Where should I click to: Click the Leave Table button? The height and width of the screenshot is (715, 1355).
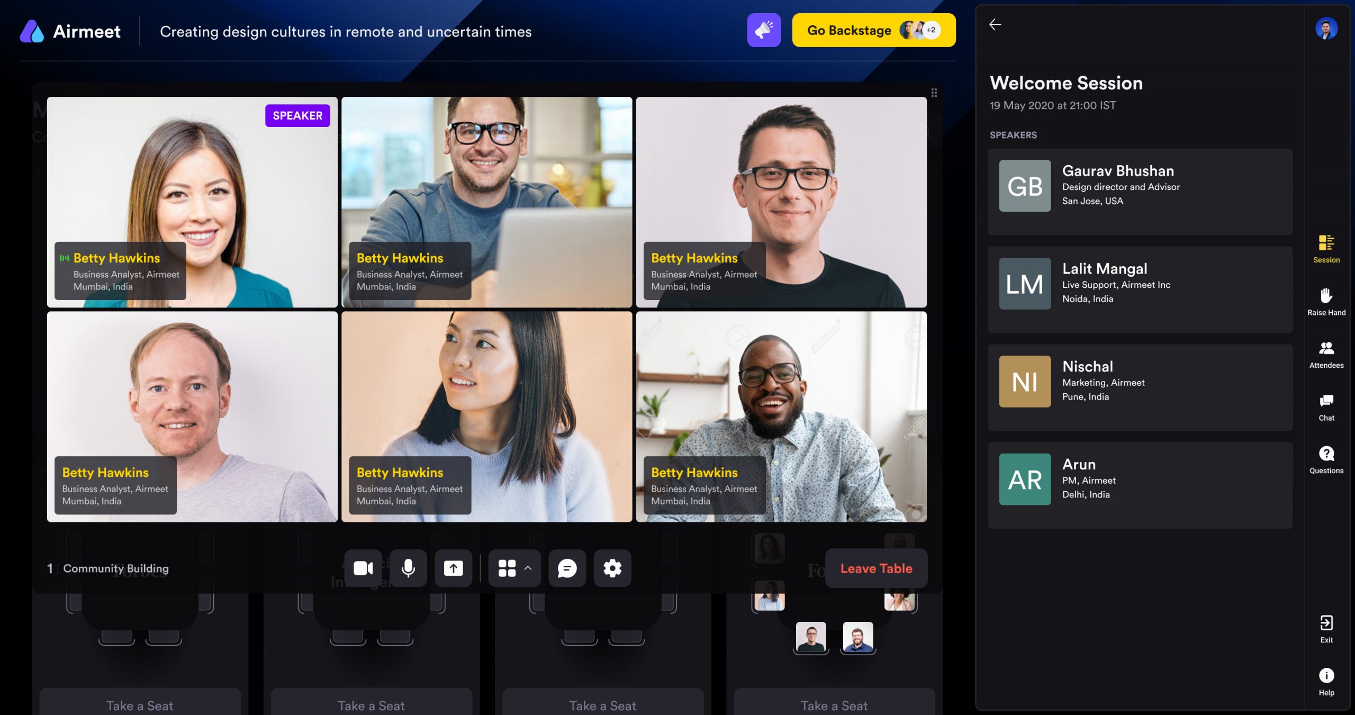click(x=876, y=568)
